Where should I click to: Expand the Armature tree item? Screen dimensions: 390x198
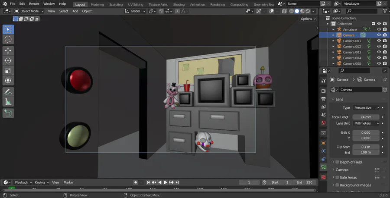click(x=334, y=29)
